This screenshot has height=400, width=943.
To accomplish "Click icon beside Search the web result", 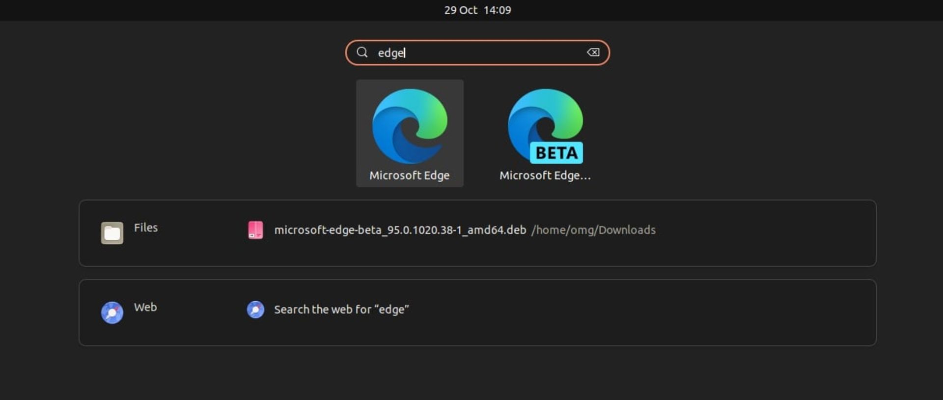I will pyautogui.click(x=255, y=310).
